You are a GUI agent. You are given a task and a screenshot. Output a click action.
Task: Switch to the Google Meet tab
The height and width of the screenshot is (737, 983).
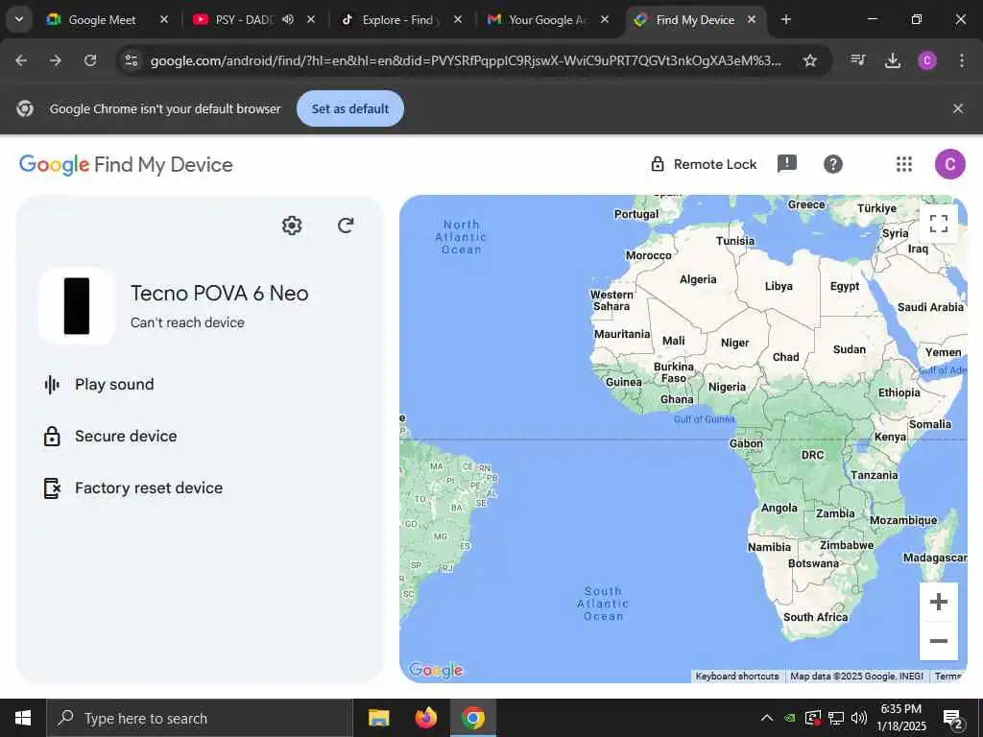point(102,20)
